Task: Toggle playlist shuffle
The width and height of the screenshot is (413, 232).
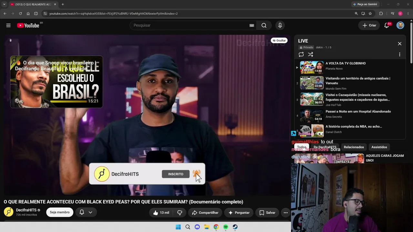Action: (310, 54)
